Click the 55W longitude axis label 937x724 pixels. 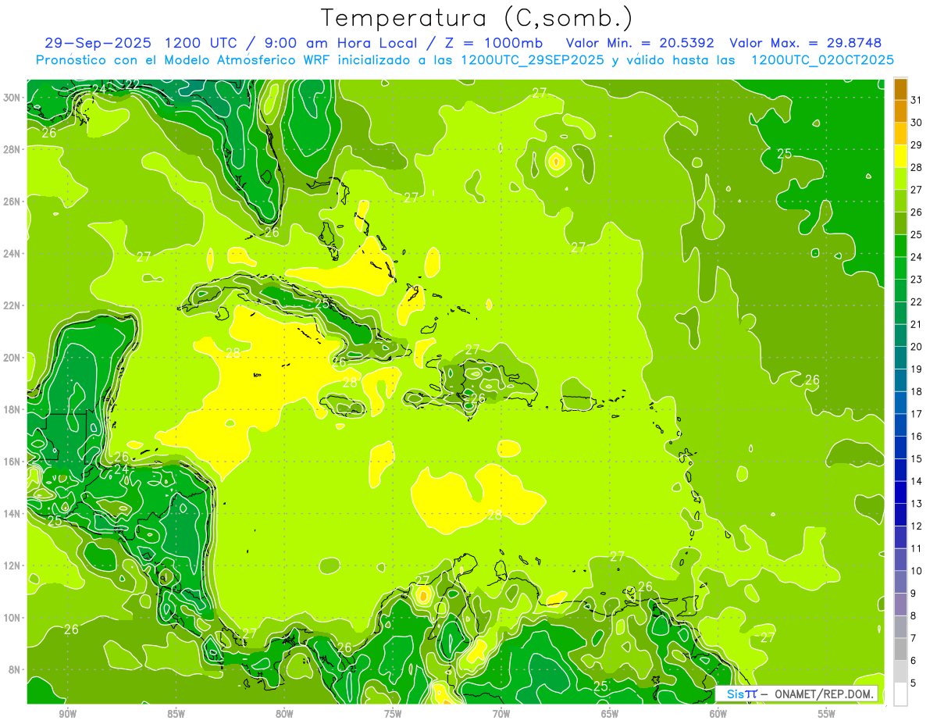click(826, 714)
